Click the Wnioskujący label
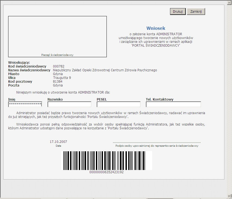The width and height of the screenshot is (232, 199). [19, 63]
